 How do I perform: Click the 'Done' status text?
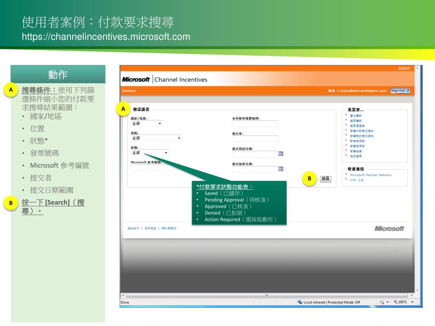tap(125, 302)
